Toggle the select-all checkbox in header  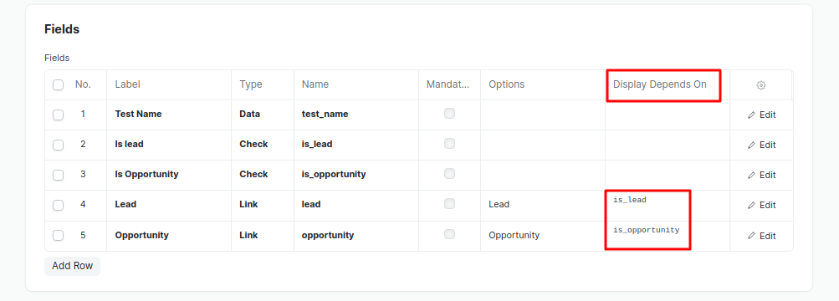click(59, 85)
